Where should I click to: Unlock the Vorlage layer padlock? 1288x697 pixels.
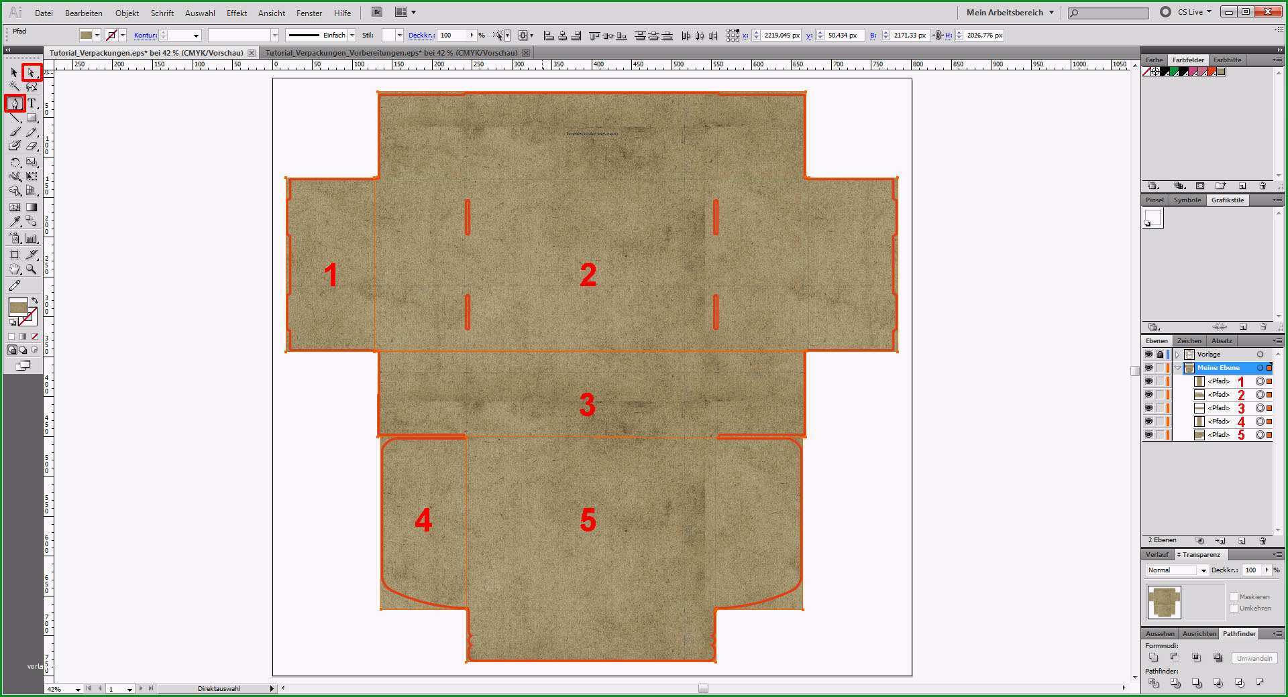(1160, 355)
